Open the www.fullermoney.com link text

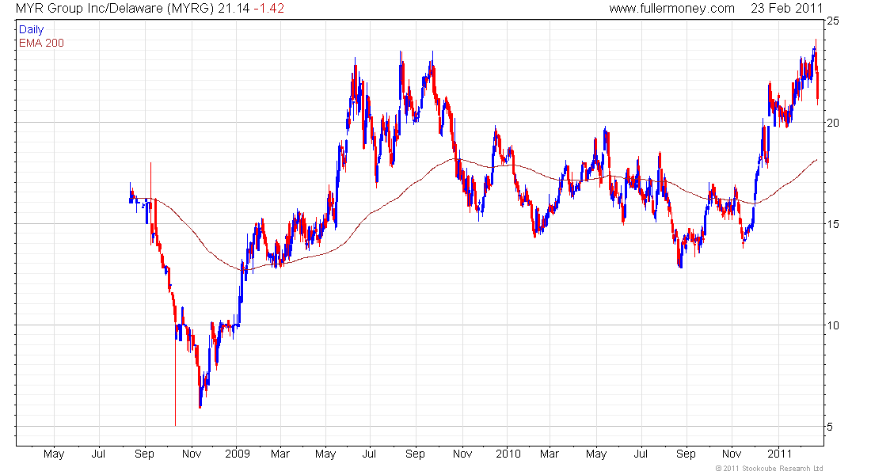pos(671,9)
